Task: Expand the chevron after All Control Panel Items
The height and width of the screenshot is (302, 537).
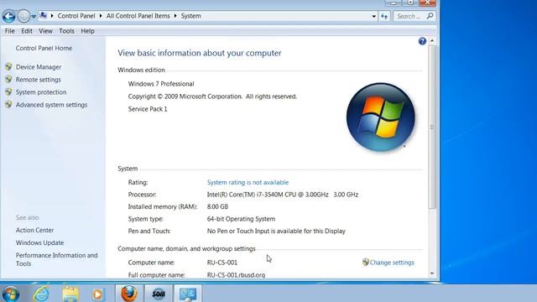Action: point(175,16)
